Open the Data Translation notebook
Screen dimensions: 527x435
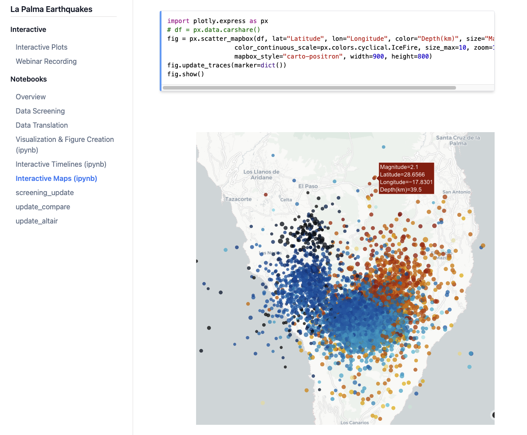pos(42,125)
